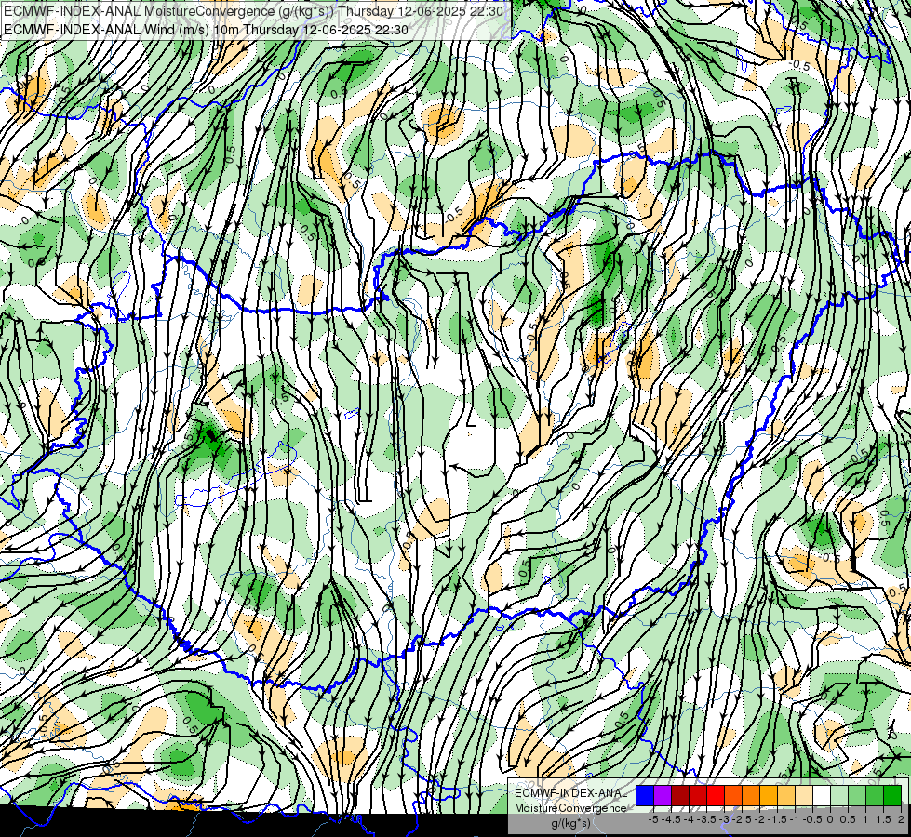The image size is (911, 837).
Task: Click the medium green swatch between 1 and 1.5
Action: 875,796
